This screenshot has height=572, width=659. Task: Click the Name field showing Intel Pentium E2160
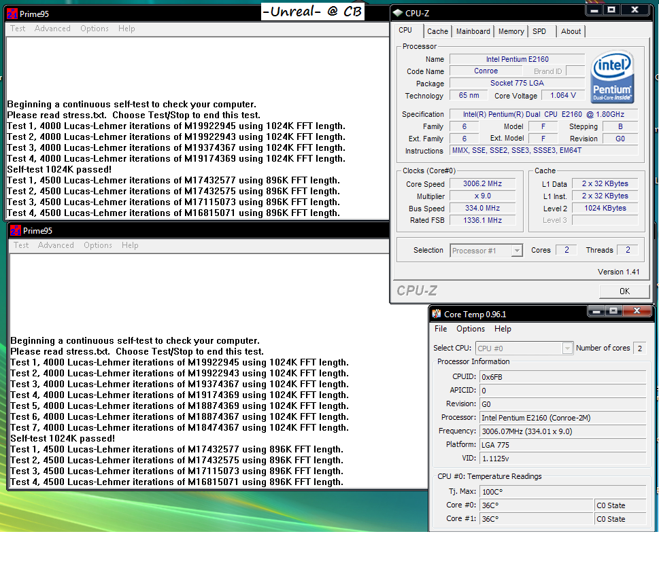coord(517,59)
